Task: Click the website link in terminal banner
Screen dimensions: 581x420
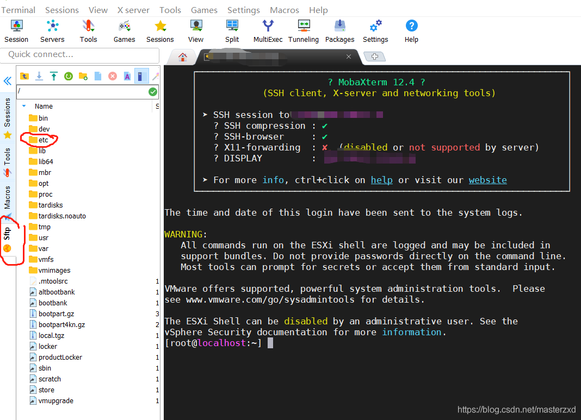Action: pyautogui.click(x=487, y=180)
